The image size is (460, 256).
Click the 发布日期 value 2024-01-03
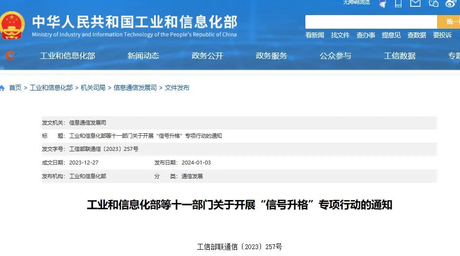(196, 163)
